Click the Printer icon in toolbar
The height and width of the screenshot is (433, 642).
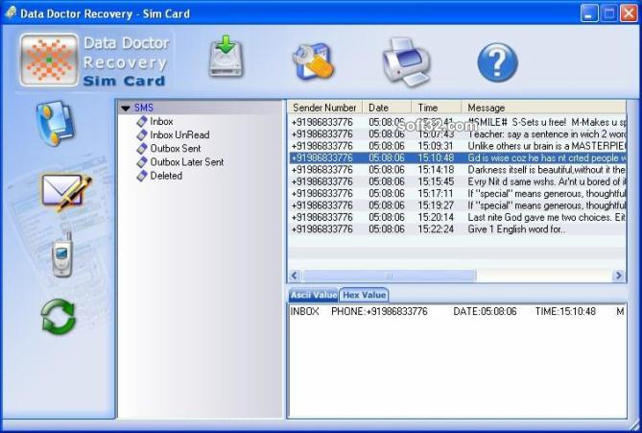tap(406, 61)
